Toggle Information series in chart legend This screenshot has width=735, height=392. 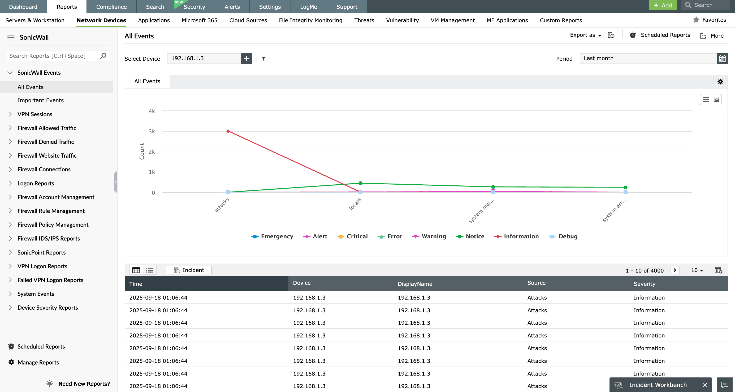coord(517,237)
